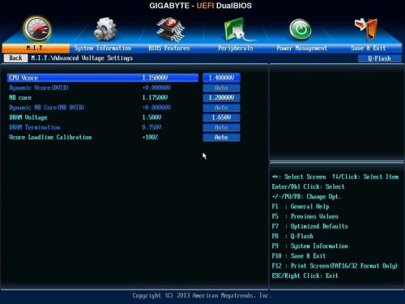
Task: Open Vcore Loadline Calibration Auto dropdown
Action: click(x=221, y=137)
